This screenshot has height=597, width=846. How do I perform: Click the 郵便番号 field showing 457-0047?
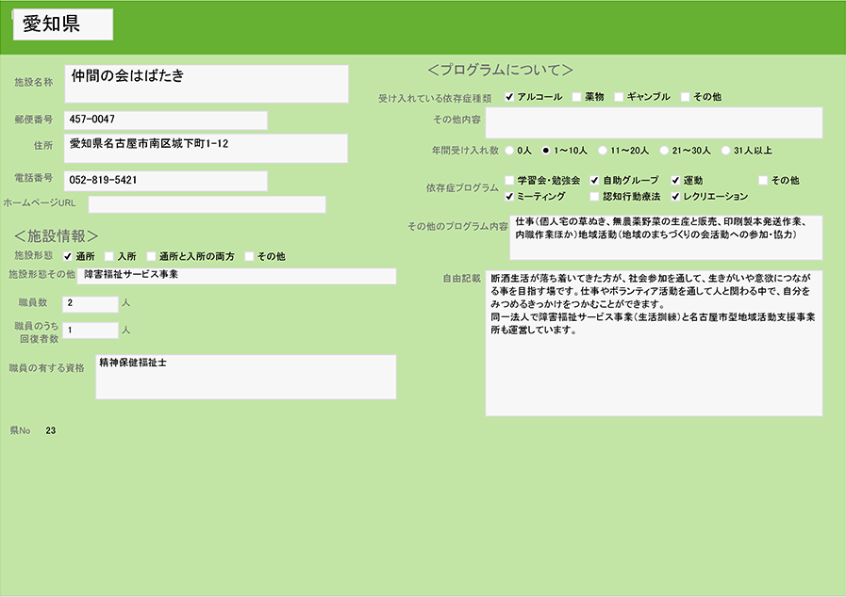[165, 121]
